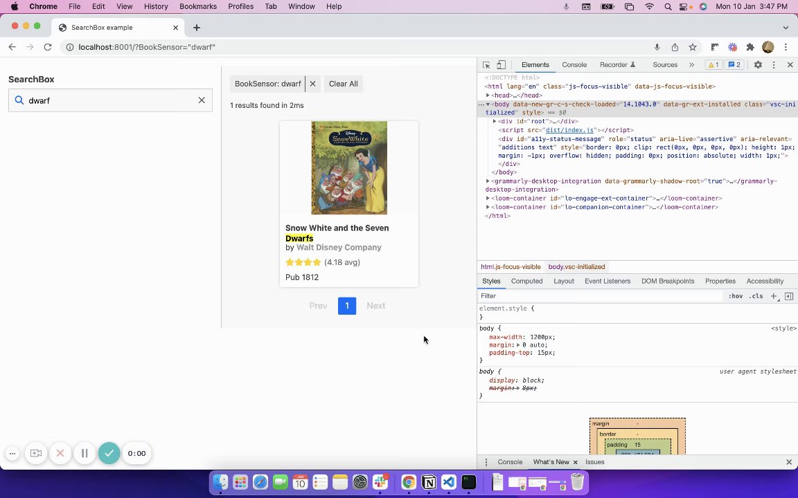
Task: Expand grammarly-desktop-integration node
Action: pyautogui.click(x=488, y=181)
